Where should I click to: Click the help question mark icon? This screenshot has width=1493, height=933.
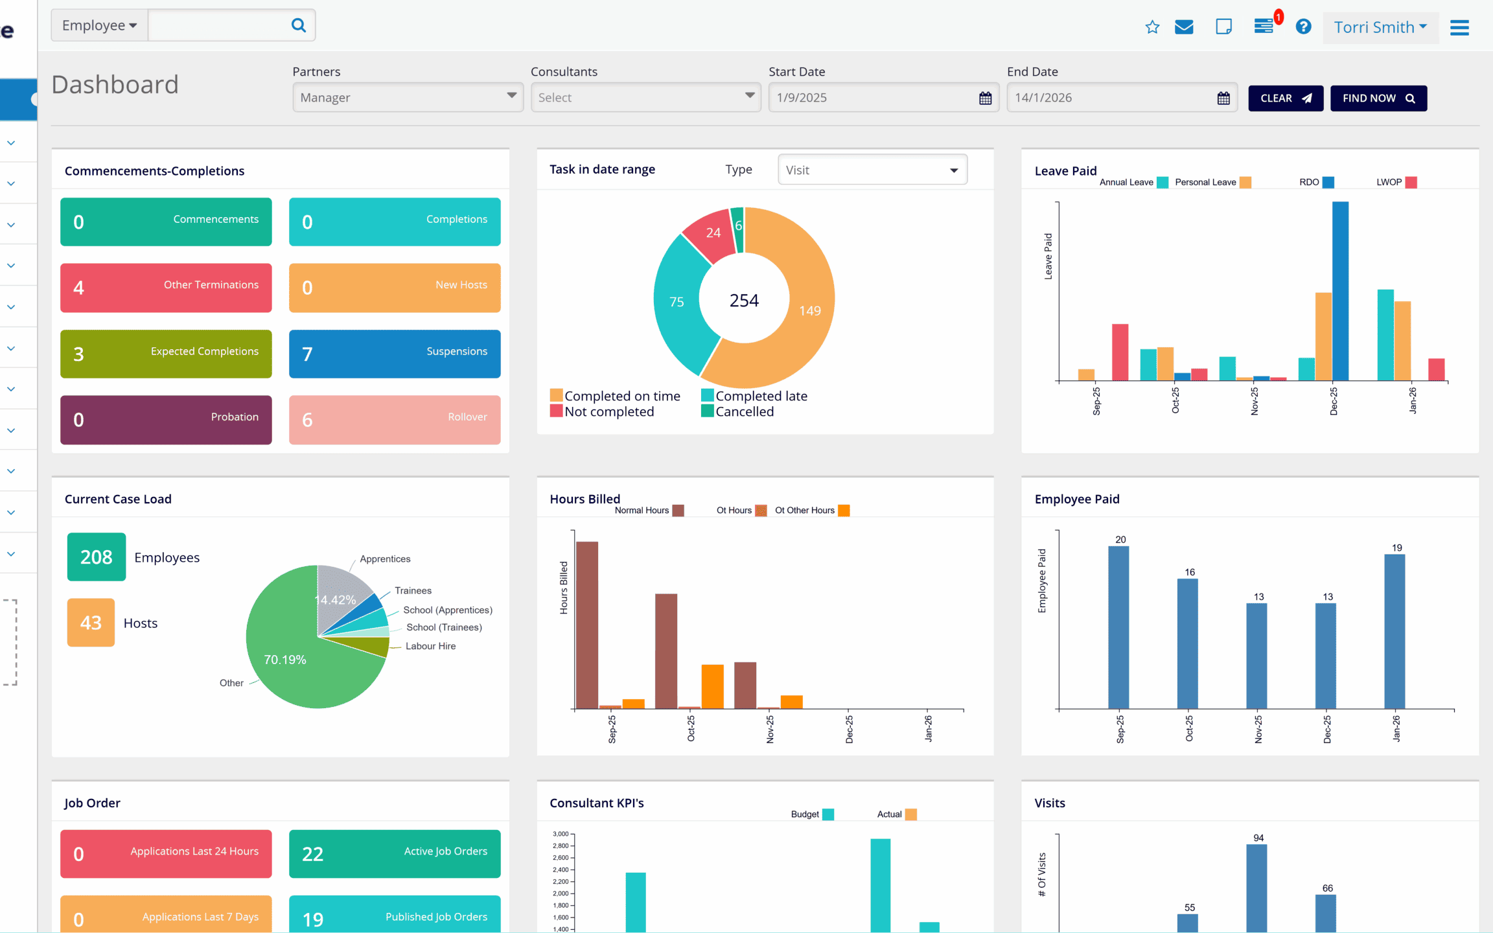pyautogui.click(x=1303, y=27)
